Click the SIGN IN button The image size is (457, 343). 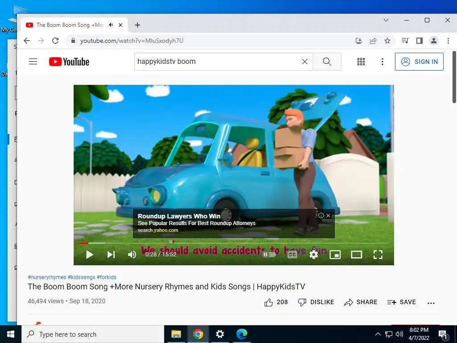pyautogui.click(x=419, y=62)
